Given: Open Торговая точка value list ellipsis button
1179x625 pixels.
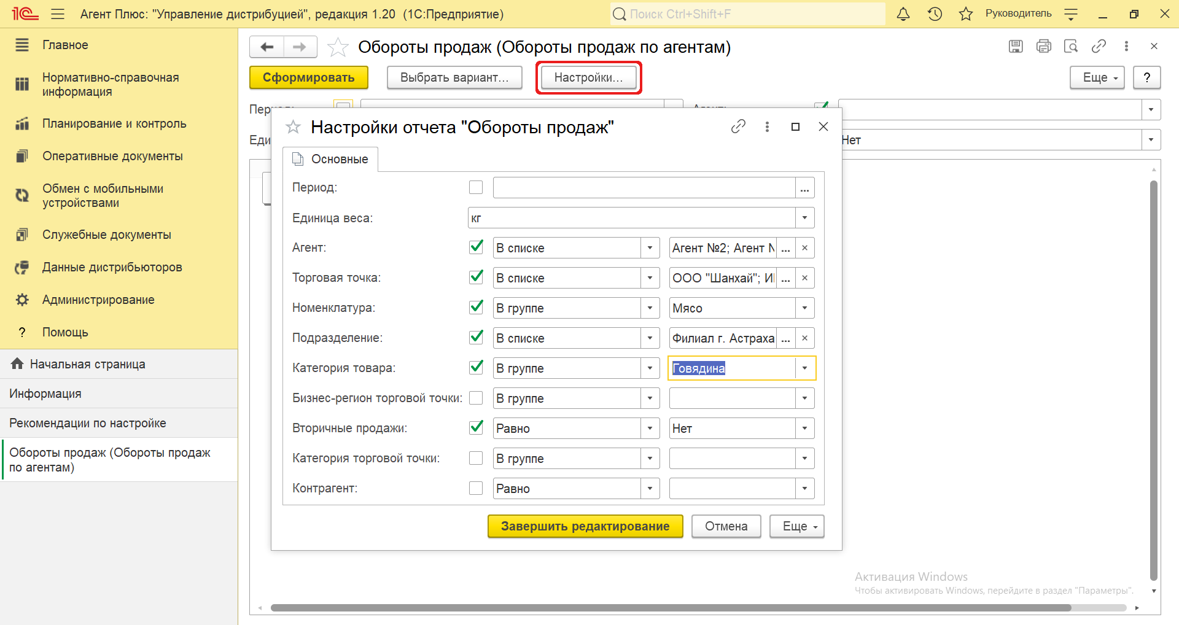Looking at the screenshot, I should pos(786,278).
